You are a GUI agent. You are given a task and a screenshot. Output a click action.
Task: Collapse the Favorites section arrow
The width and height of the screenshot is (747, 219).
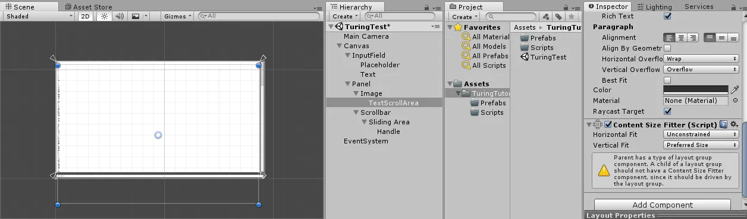(x=450, y=27)
